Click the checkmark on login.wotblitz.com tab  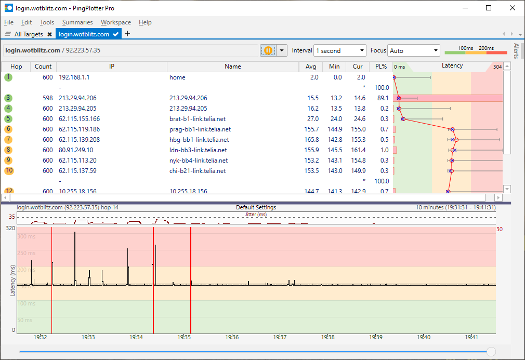pyautogui.click(x=116, y=34)
